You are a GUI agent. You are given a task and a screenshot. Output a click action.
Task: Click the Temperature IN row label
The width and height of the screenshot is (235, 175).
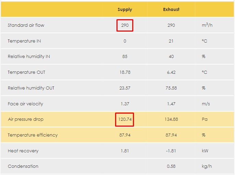tap(24, 41)
